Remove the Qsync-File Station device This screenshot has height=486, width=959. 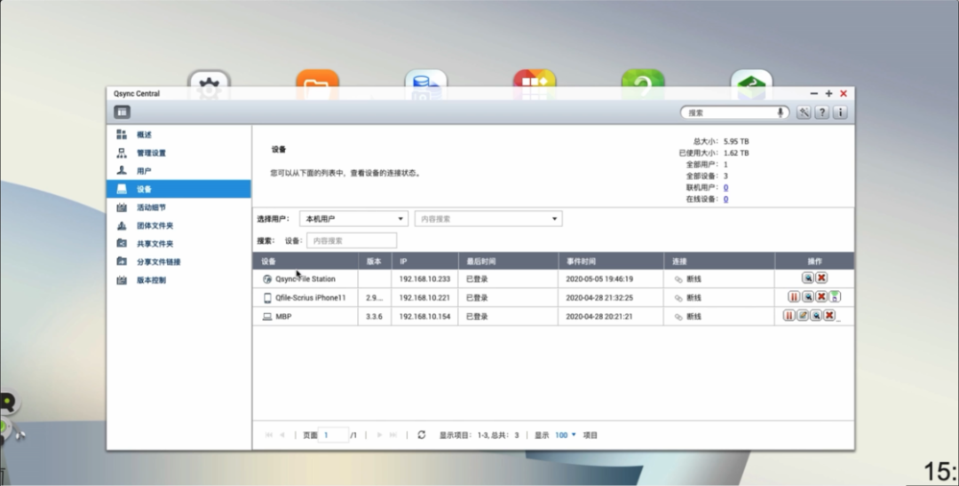point(821,278)
